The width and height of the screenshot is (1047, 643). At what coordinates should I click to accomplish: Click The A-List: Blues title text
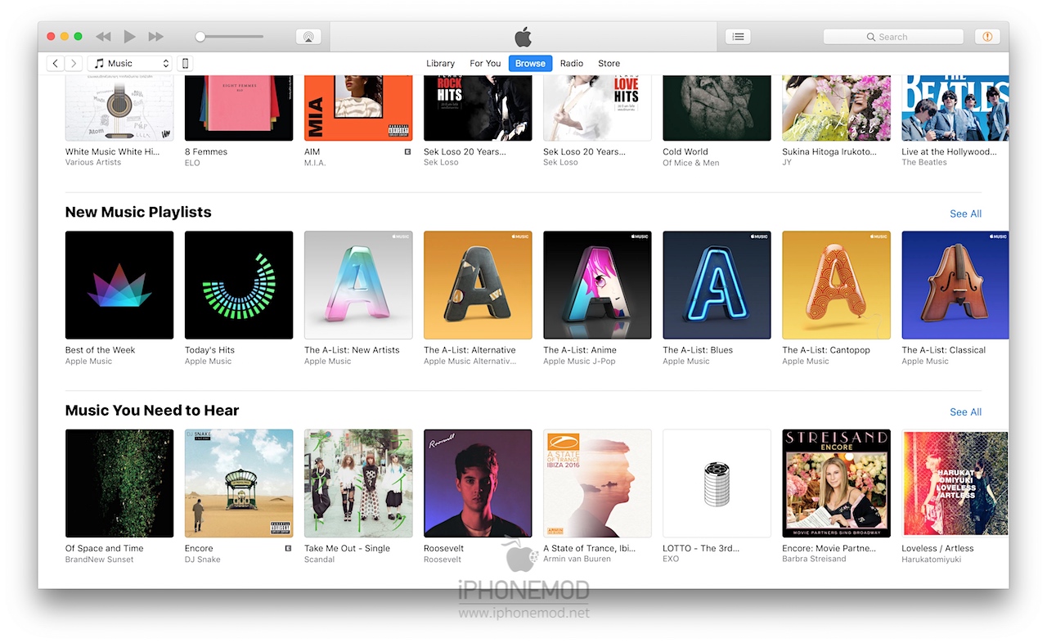[x=698, y=350]
